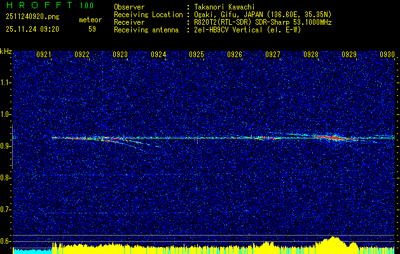Viewport: 400px width, 254px height.
Task: Click the 0922 time marker
Action: pos(82,54)
